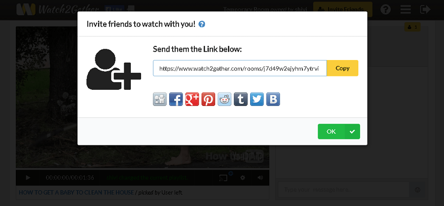
Task: Open the hamburger menu in header
Action: (406, 9)
